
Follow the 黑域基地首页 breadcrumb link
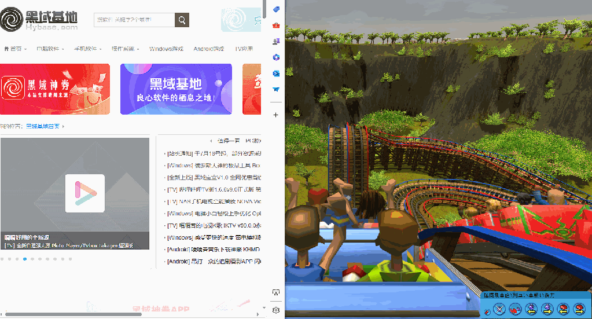43,126
